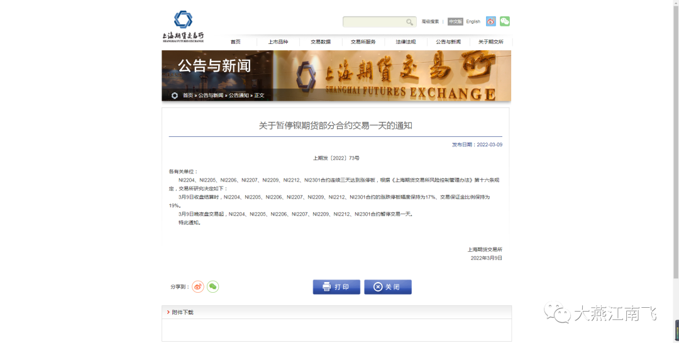This screenshot has width=679, height=343.
Task: Click the search magnifier icon
Action: pyautogui.click(x=409, y=22)
